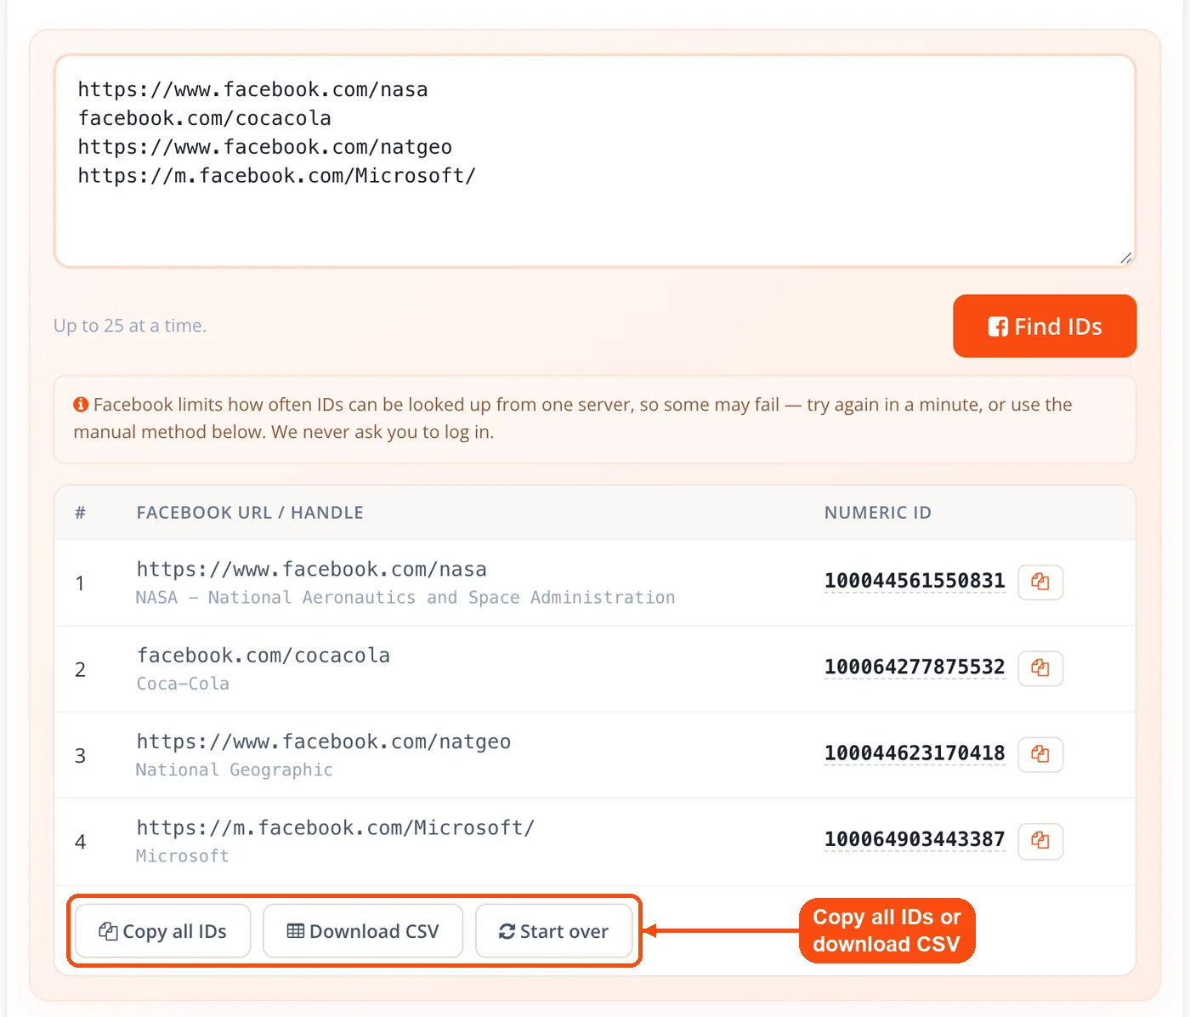Click the https://www.facebook.com/nasa result row URL
This screenshot has width=1190, height=1017.
(312, 570)
